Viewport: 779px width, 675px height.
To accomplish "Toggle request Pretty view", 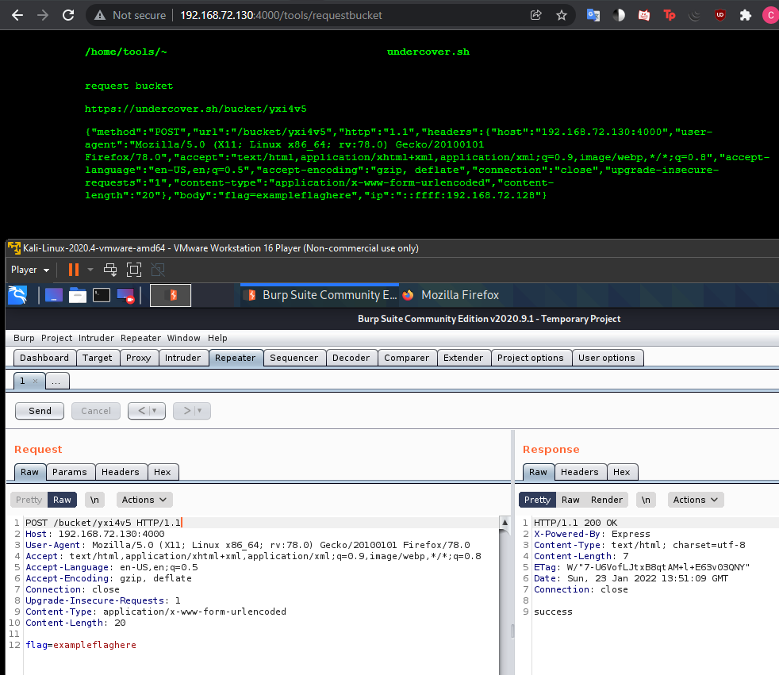I will click(x=29, y=500).
